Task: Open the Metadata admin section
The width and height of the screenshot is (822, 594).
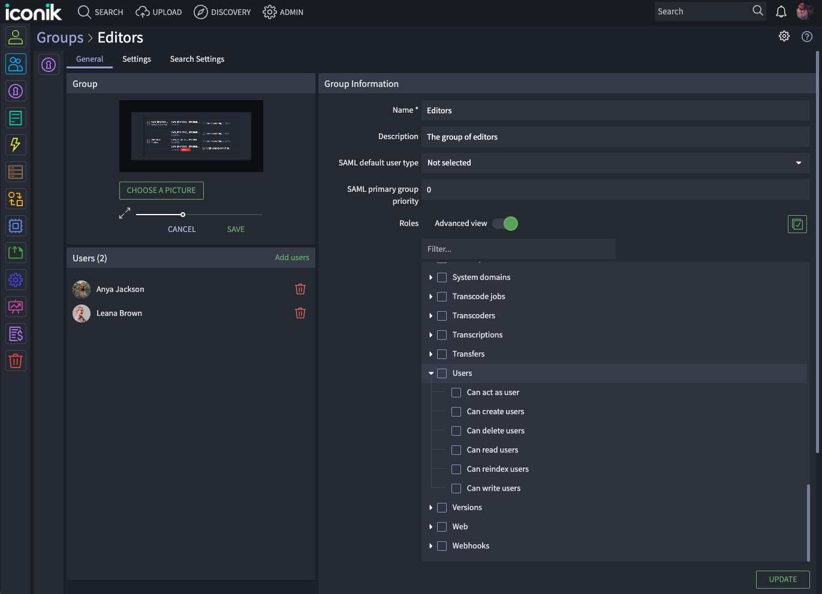Action: pyautogui.click(x=16, y=117)
